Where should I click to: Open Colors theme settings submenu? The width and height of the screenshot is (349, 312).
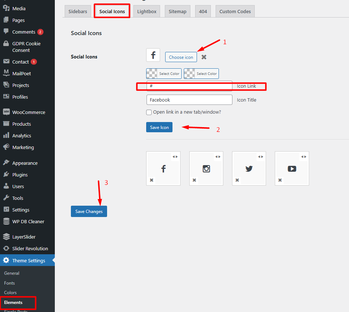point(10,293)
